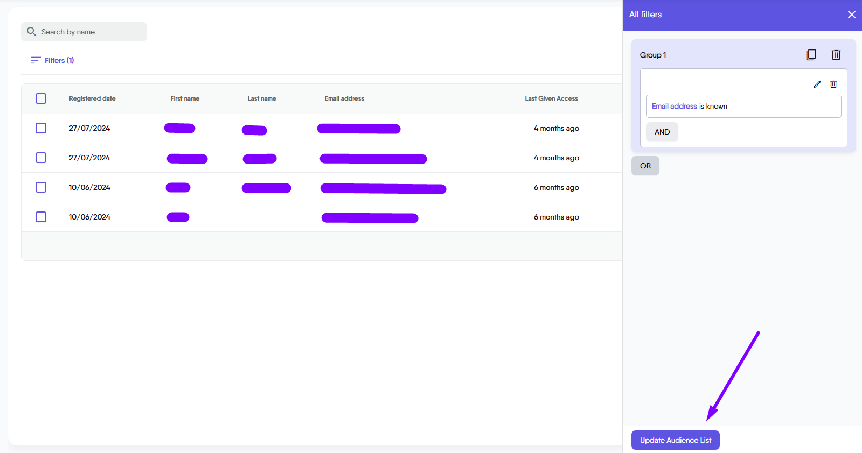Select the first 10/06/2024 row checkbox
Viewport: 862px width, 453px height.
pyautogui.click(x=41, y=187)
